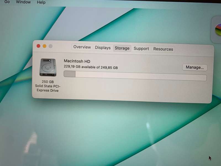Open the Resources tab
221x166 pixels.
click(x=163, y=49)
